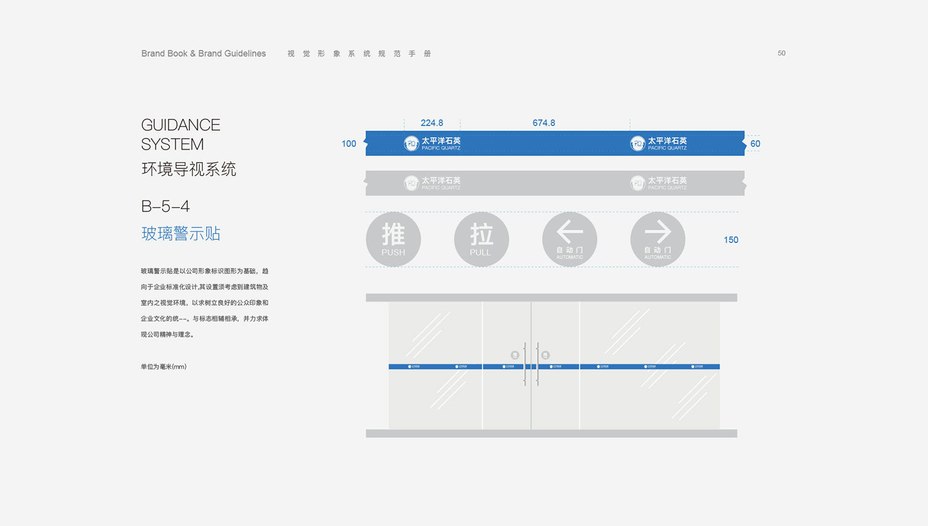The width and height of the screenshot is (928, 526).
Task: Click the blue 玻璃警示贴 title
Action: pyautogui.click(x=181, y=233)
